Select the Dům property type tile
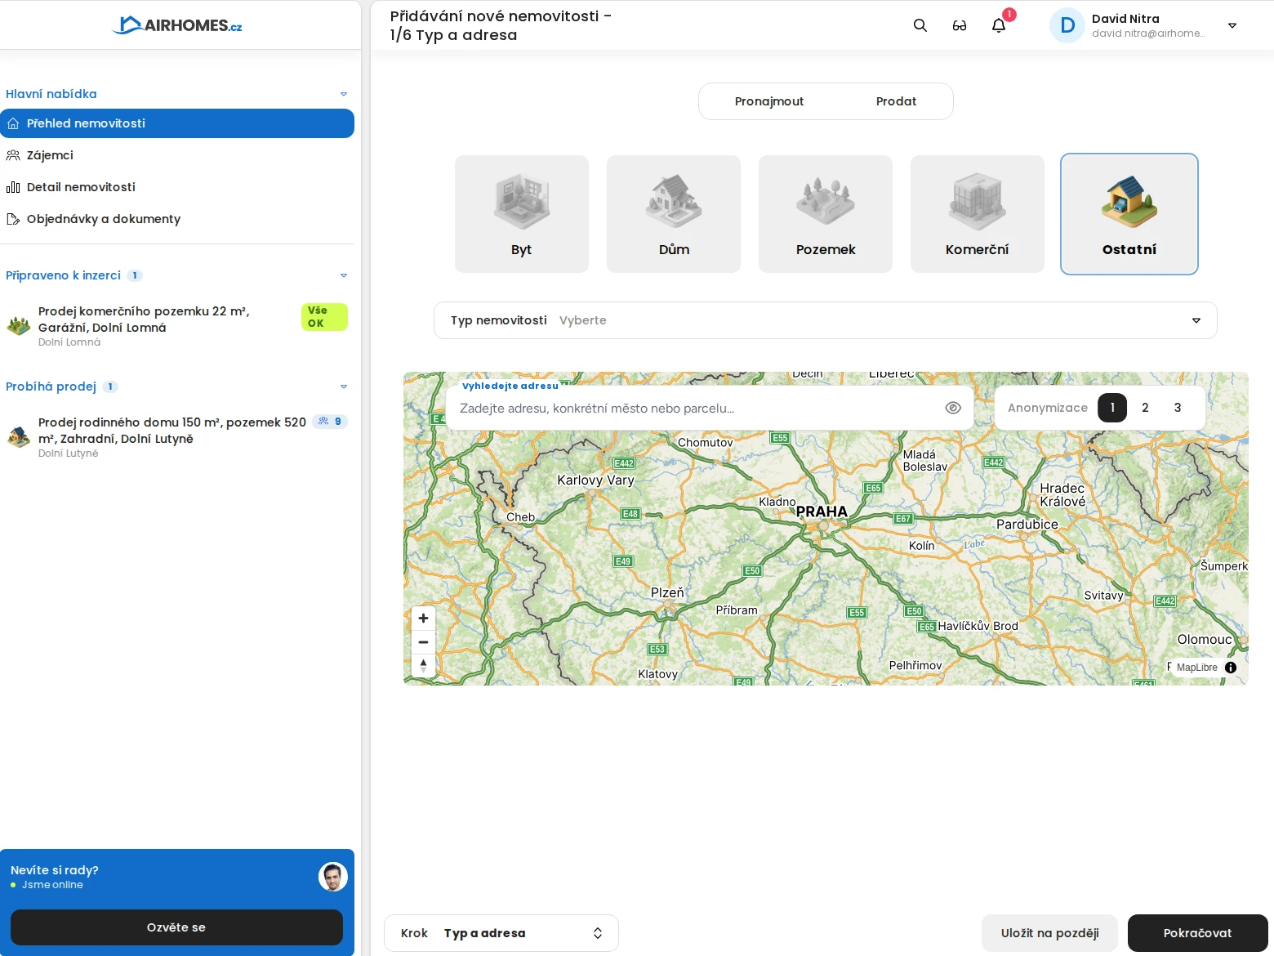This screenshot has height=956, width=1274. [673, 214]
